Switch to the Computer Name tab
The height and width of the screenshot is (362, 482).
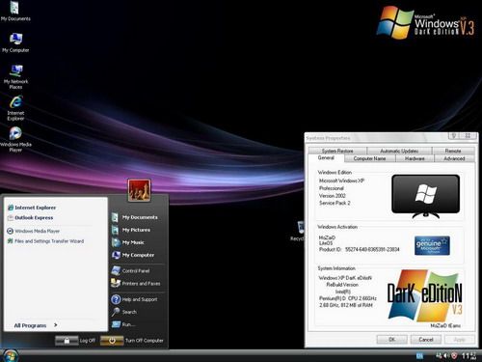pos(369,158)
